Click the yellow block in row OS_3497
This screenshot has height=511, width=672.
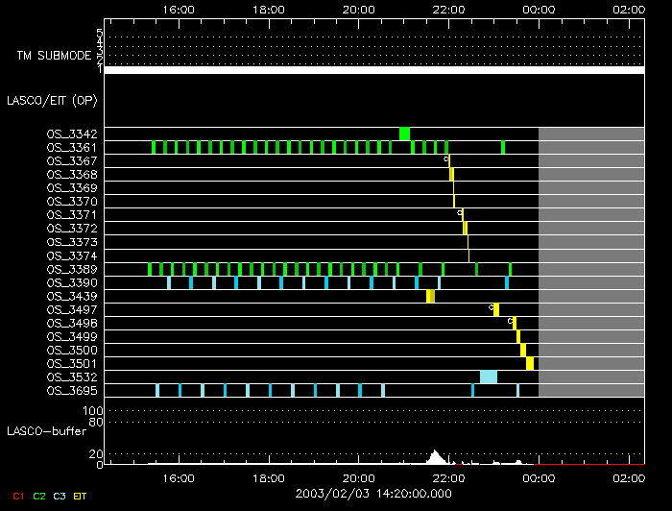point(496,309)
